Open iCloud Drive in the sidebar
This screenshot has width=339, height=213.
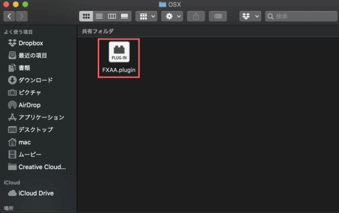pyautogui.click(x=38, y=193)
